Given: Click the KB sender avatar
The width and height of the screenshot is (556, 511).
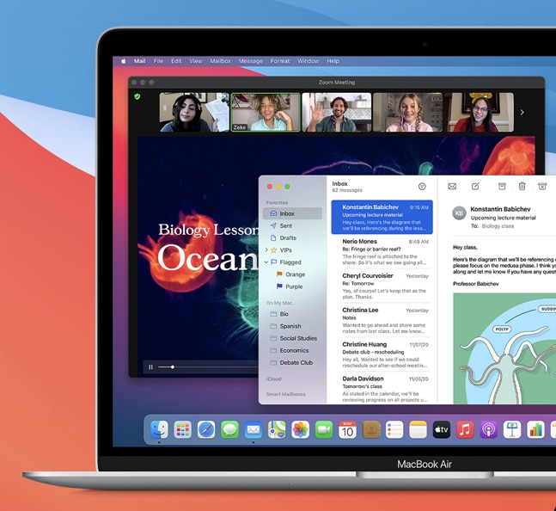Looking at the screenshot, I should pos(459,213).
